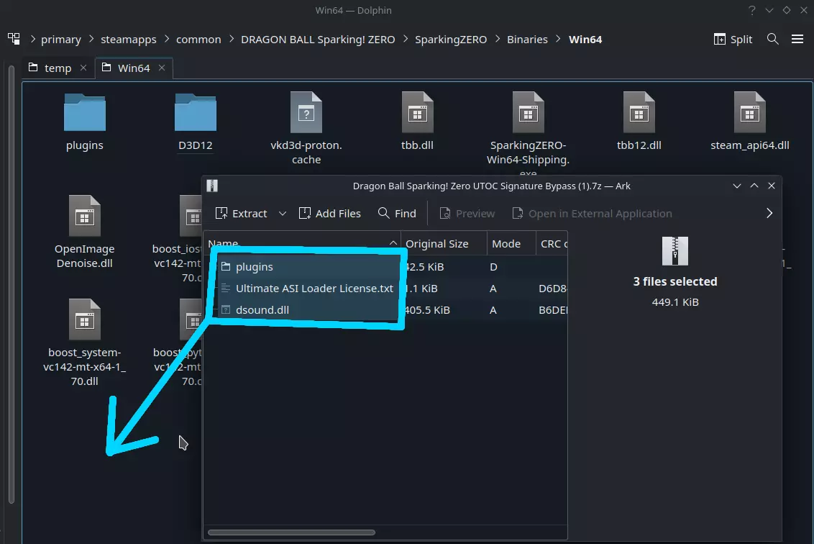This screenshot has width=814, height=544.
Task: Expand the chevron before Win64 breadcrumb
Action: pyautogui.click(x=559, y=39)
